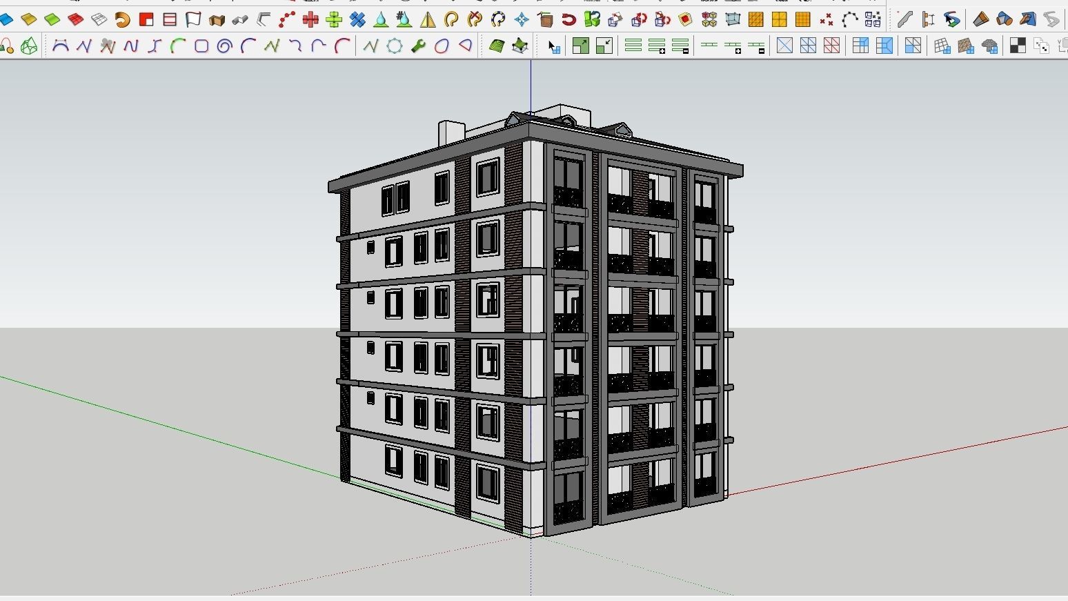Click the dotted arc points icon
The image size is (1068, 601).
click(x=850, y=19)
